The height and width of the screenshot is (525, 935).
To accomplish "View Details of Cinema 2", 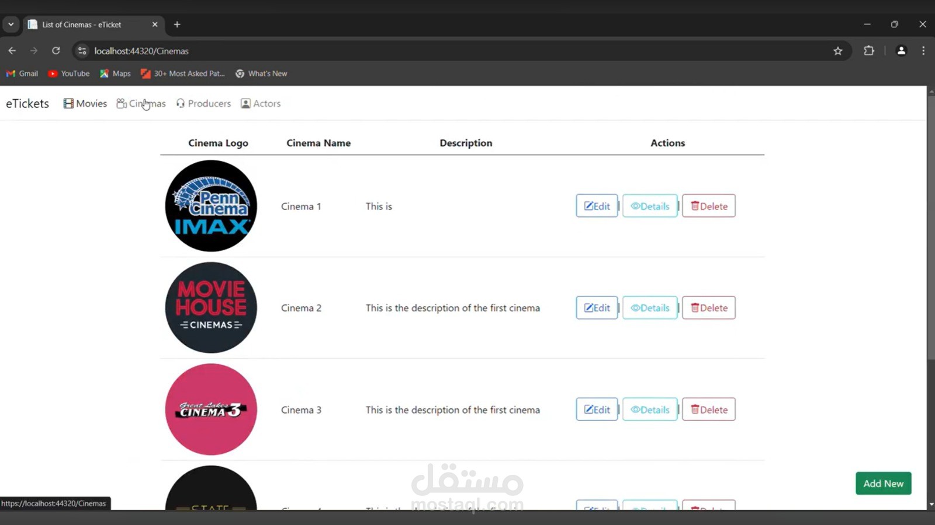I will pyautogui.click(x=650, y=307).
